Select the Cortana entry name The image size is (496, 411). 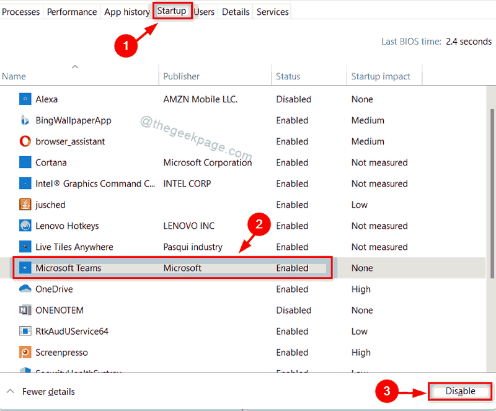(x=51, y=162)
